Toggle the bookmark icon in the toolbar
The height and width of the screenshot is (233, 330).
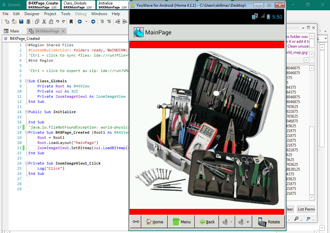tap(71, 22)
